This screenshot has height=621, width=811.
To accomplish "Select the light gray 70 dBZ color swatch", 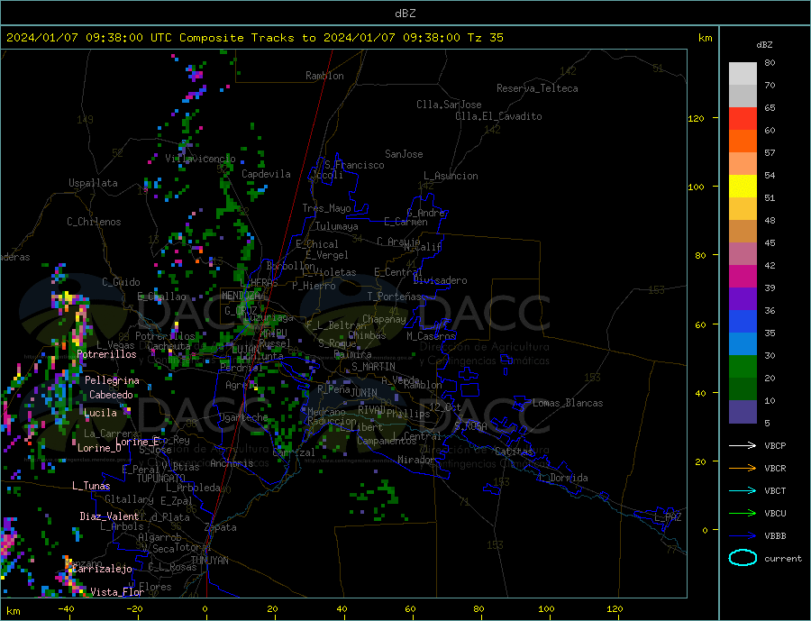I will click(x=743, y=74).
